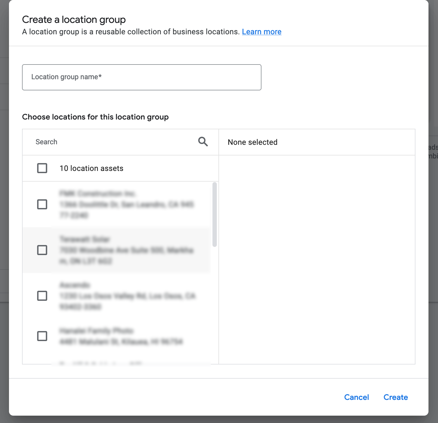Enable the third location's checkbox
Screen dimensions: 438x423
pyautogui.click(x=42, y=296)
